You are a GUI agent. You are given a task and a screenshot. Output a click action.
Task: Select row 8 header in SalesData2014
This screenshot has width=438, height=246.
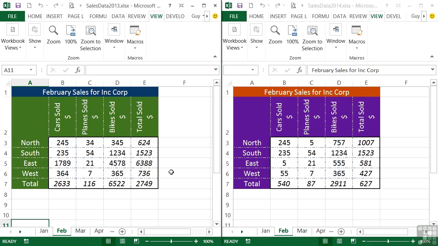pyautogui.click(x=227, y=195)
